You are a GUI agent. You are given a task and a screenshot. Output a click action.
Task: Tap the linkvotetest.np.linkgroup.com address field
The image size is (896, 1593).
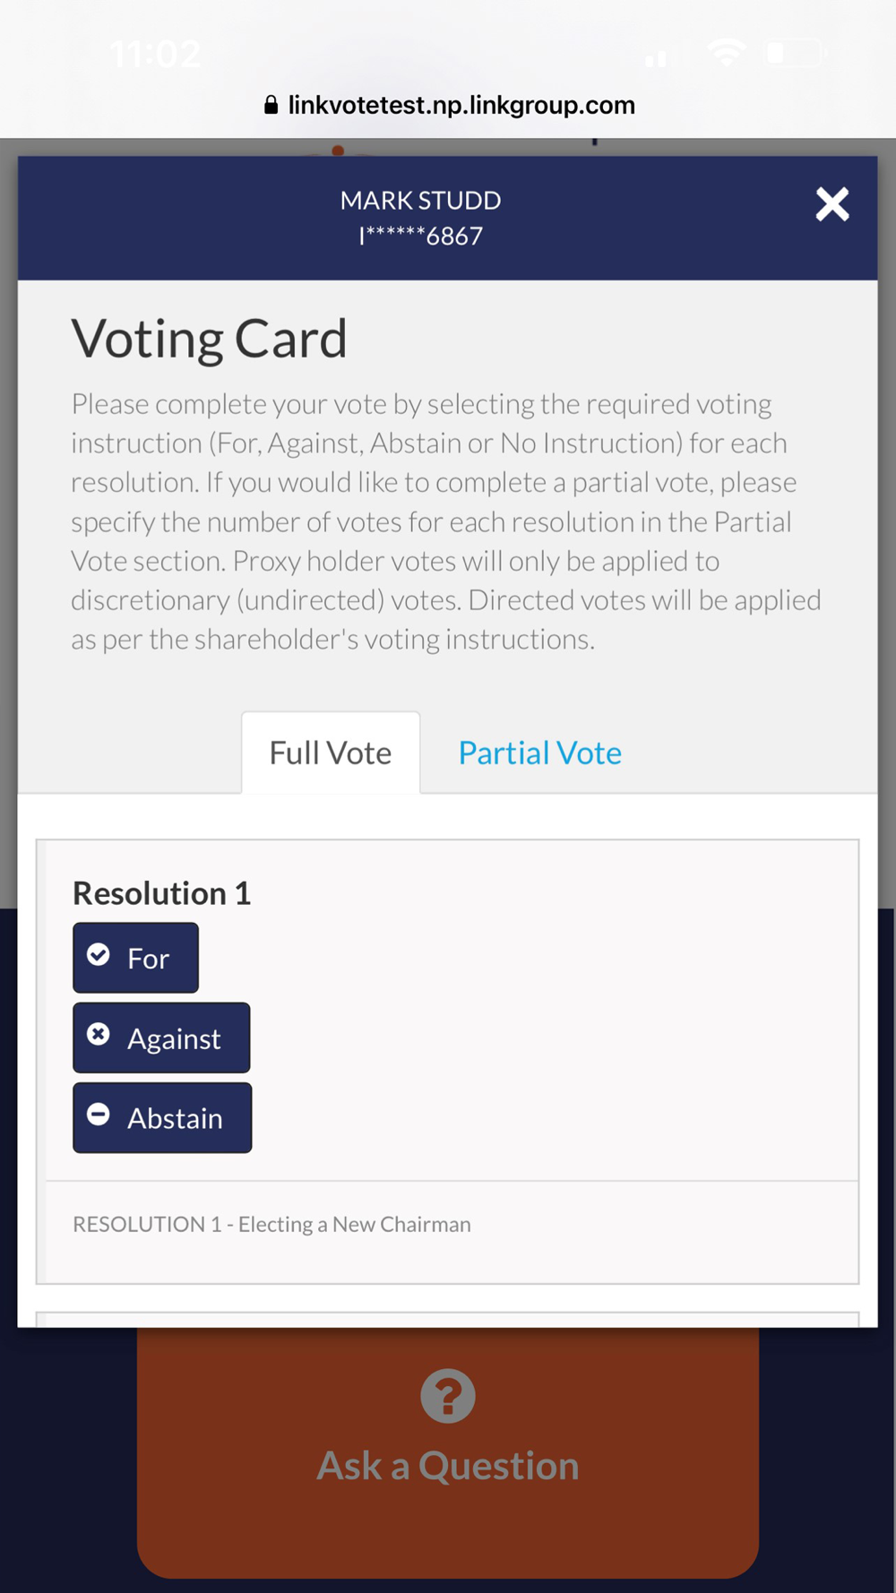pyautogui.click(x=461, y=106)
